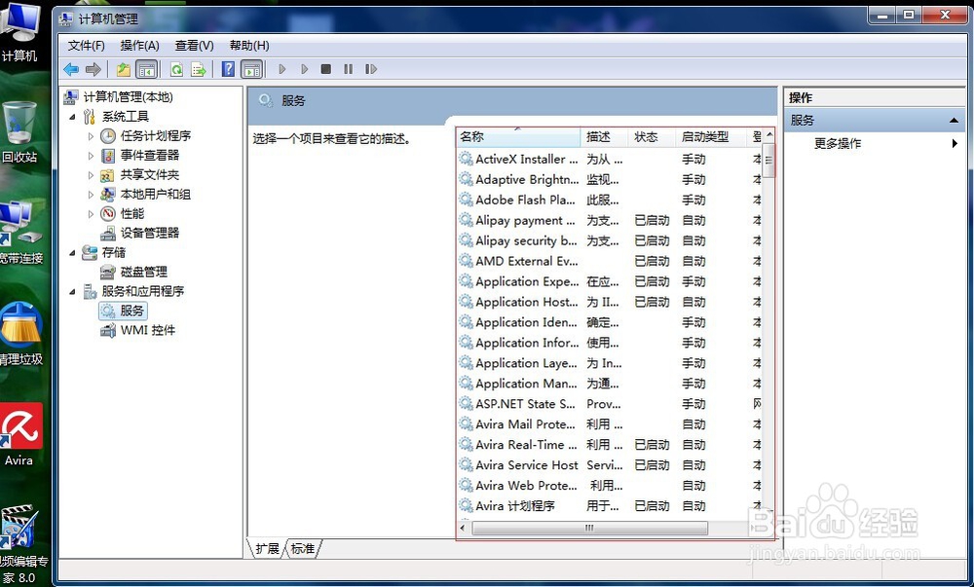Image resolution: width=974 pixels, height=587 pixels.
Task: Click the Start service play icon
Action: 282,69
